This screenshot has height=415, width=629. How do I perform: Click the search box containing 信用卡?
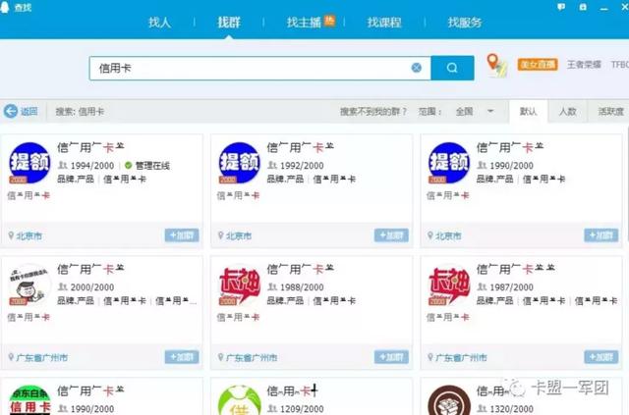(259, 68)
